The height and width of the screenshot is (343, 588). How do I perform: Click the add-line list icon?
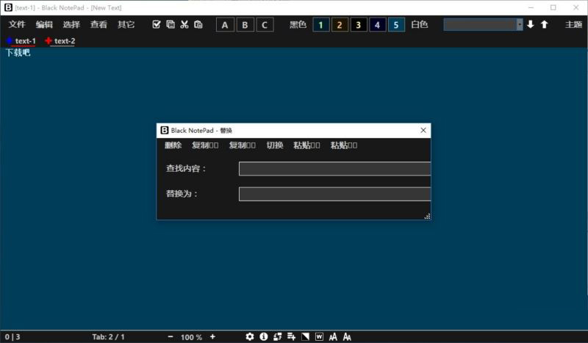click(x=291, y=336)
